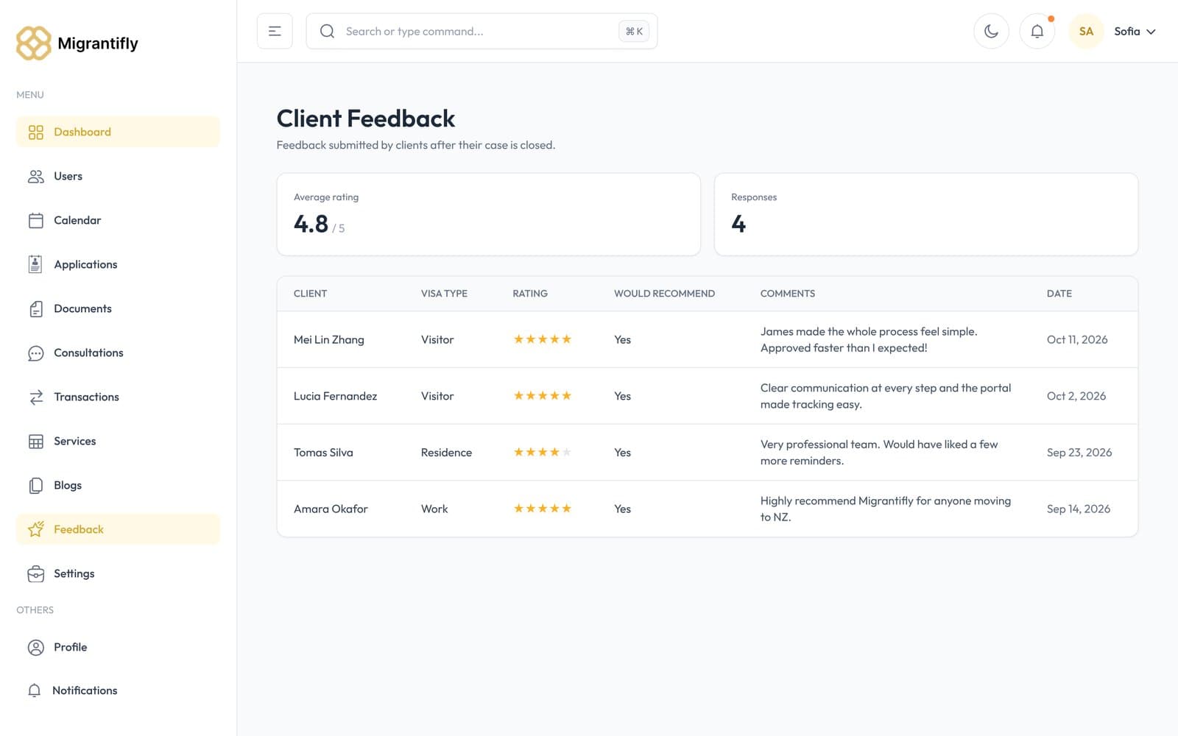
Task: Click the Profile user circle icon
Action: click(35, 648)
